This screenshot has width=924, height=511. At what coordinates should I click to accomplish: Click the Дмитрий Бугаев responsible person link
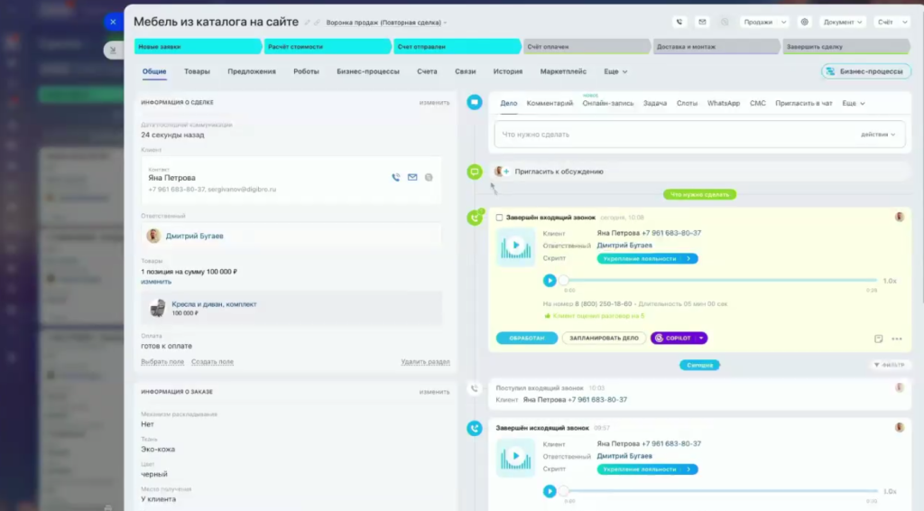[x=193, y=236]
